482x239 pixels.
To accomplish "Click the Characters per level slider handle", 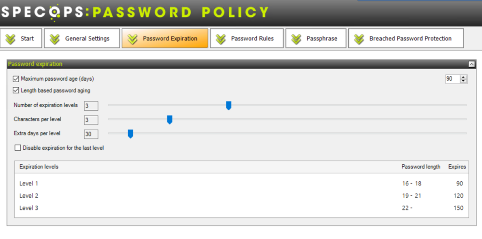I will (x=169, y=120).
